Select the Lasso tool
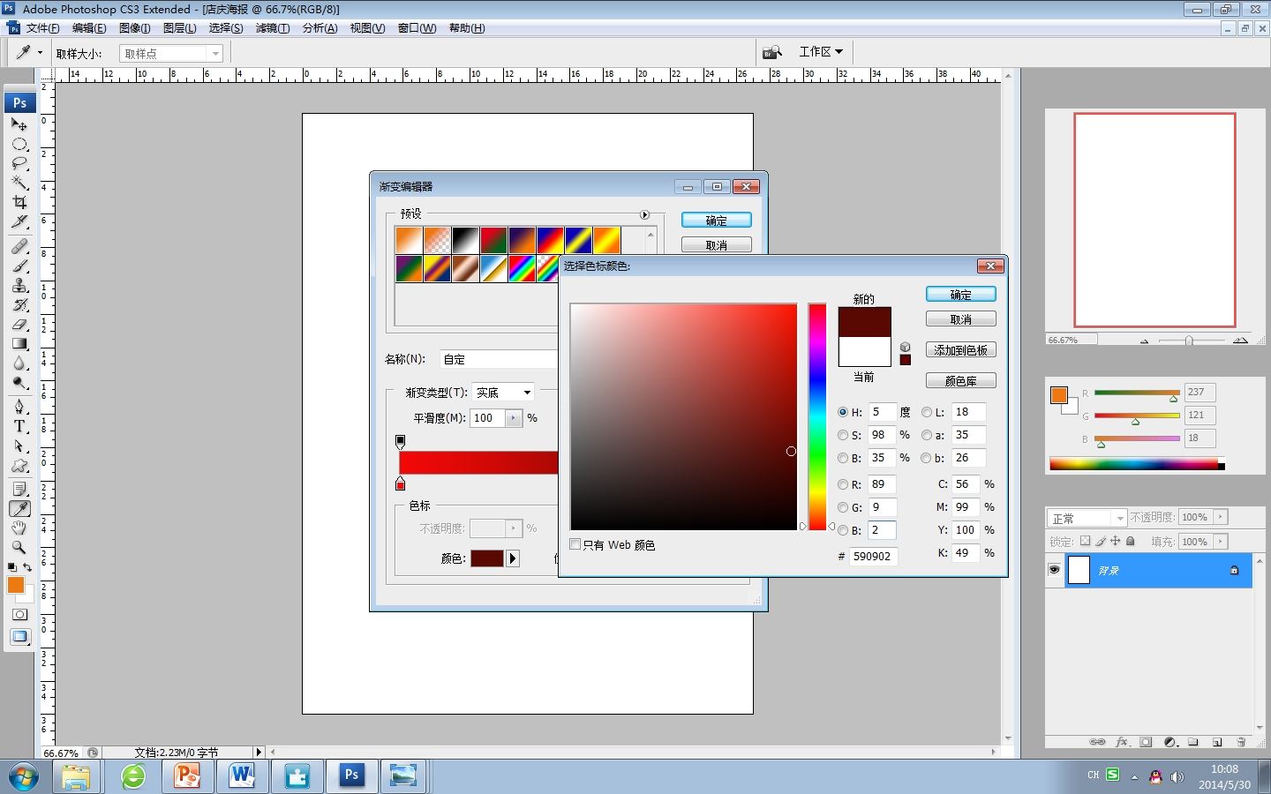Viewport: 1271px width, 794px height. click(19, 163)
